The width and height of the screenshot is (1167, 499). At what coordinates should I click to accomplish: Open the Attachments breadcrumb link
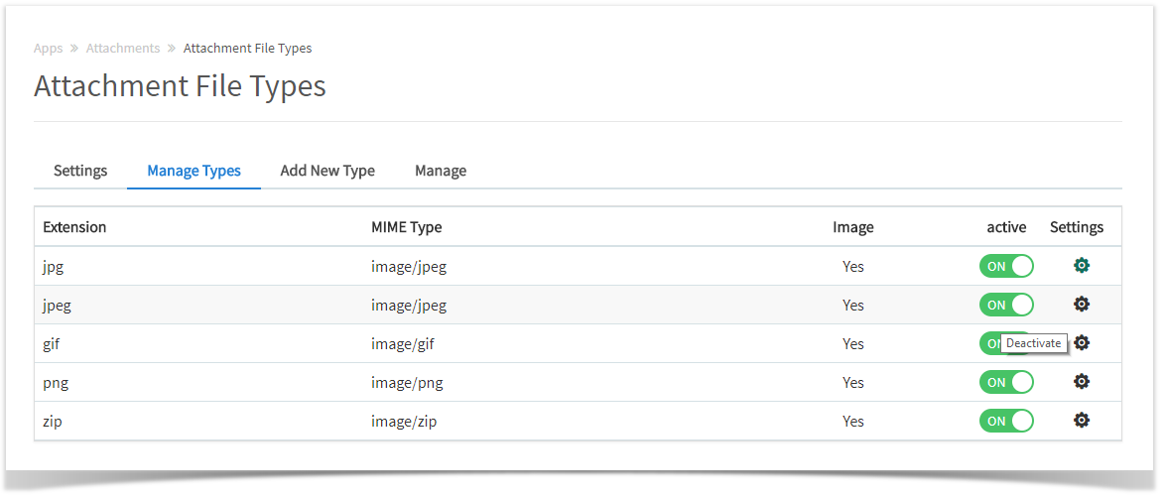click(x=123, y=49)
